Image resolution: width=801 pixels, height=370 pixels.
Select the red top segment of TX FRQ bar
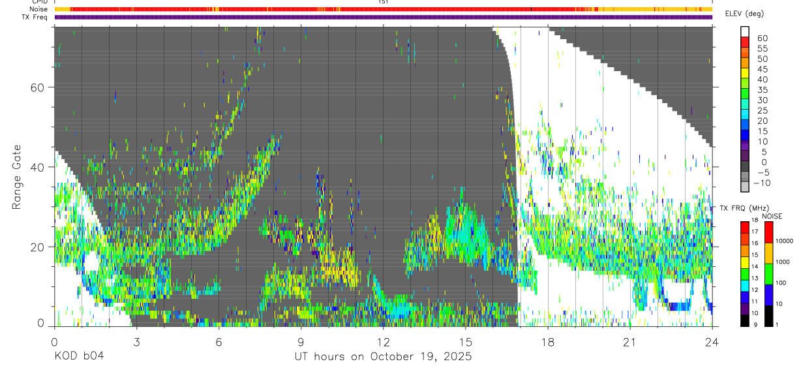[x=745, y=228]
